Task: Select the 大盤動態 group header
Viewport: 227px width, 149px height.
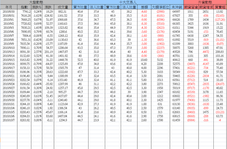Action: click(36, 2)
